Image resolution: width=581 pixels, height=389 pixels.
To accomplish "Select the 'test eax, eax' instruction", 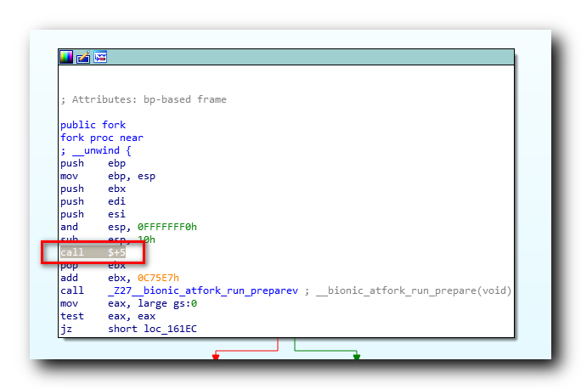I will (108, 316).
